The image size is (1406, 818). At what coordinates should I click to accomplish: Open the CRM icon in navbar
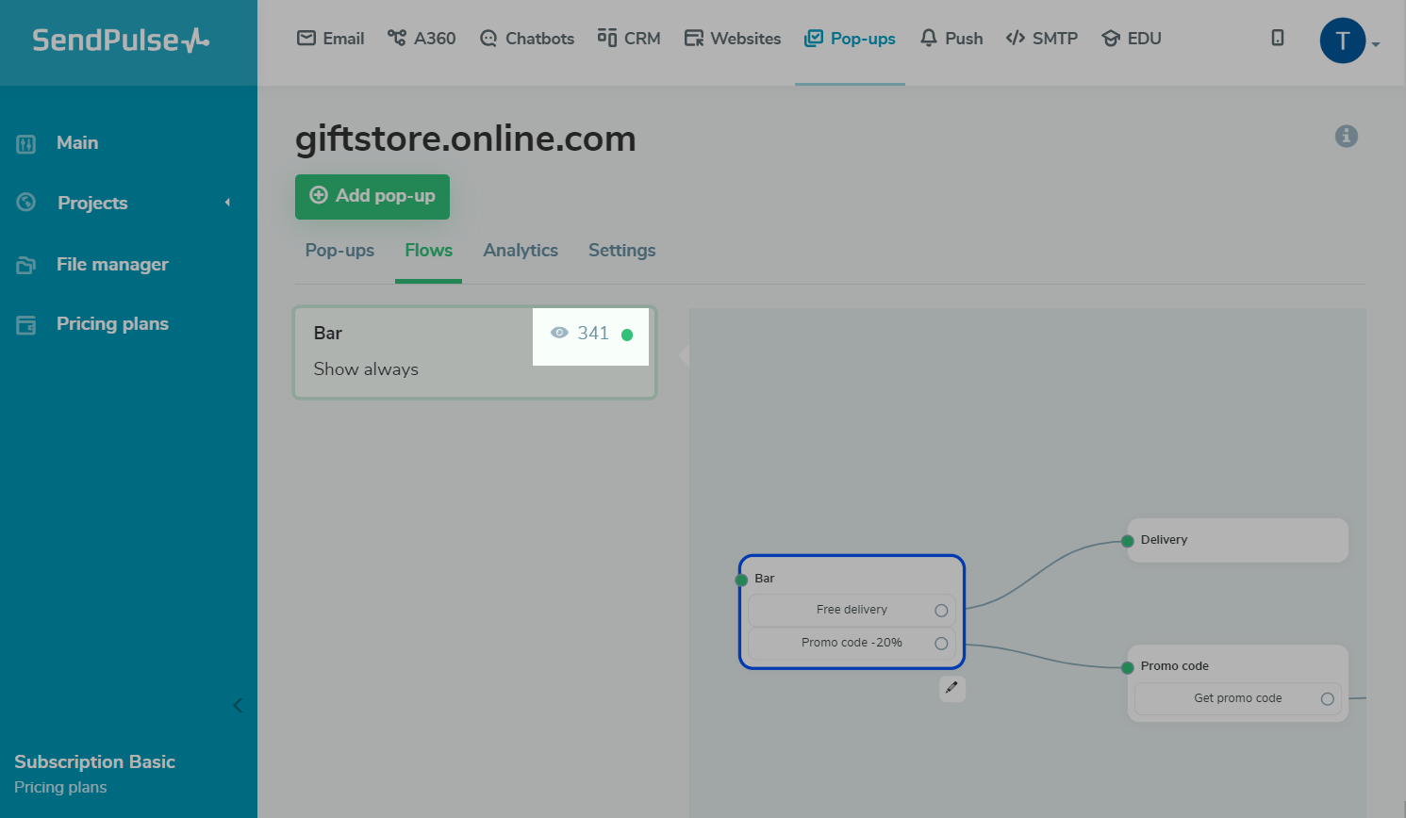coord(607,38)
